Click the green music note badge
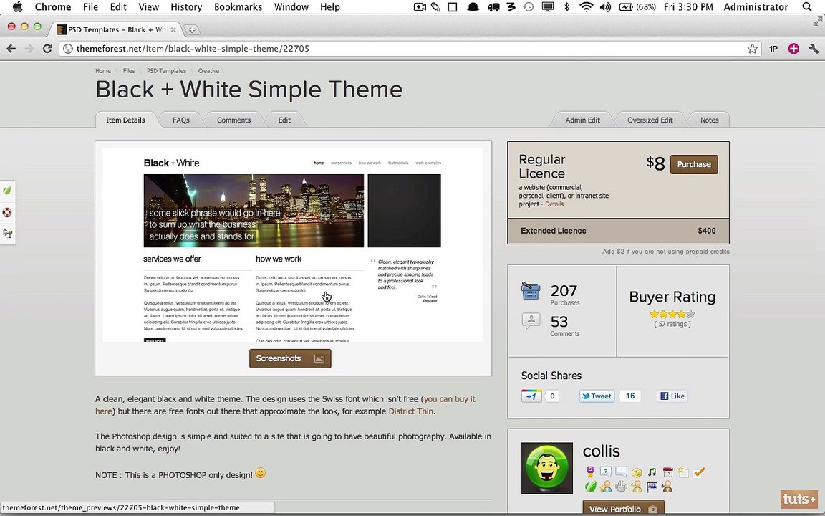The image size is (825, 516). [652, 472]
